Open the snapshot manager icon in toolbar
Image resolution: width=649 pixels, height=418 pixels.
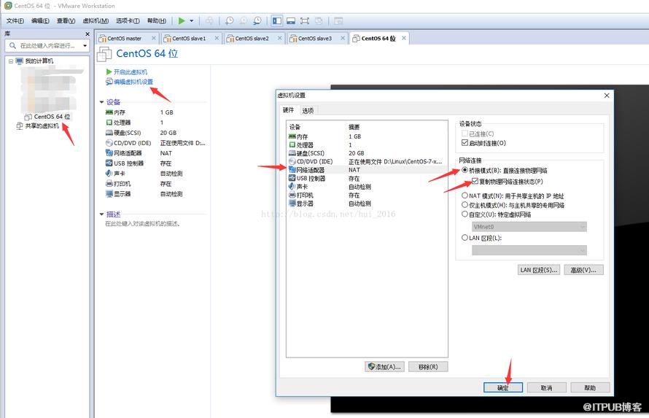tap(257, 20)
